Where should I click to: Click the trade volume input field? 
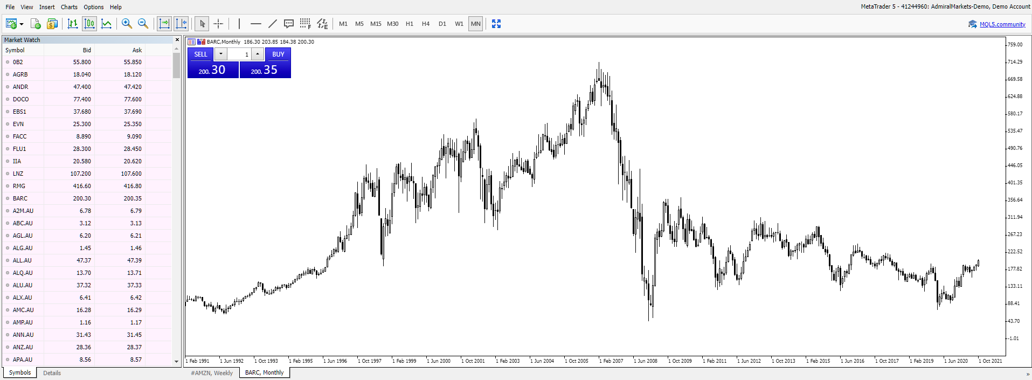[x=239, y=54]
